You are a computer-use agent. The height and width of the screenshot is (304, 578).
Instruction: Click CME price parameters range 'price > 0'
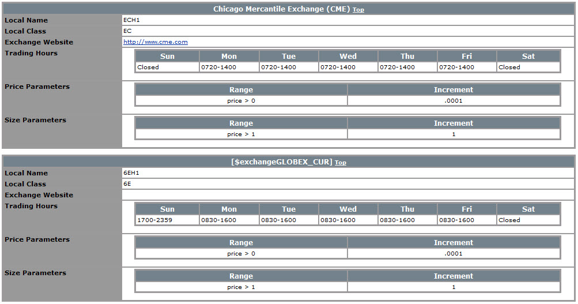click(x=241, y=101)
